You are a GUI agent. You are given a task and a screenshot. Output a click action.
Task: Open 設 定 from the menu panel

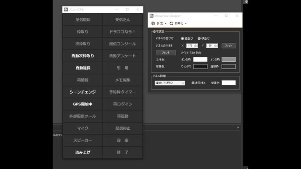(x=123, y=140)
